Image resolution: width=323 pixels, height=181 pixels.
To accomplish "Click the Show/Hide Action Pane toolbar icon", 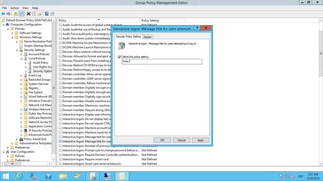I will click(52, 14).
